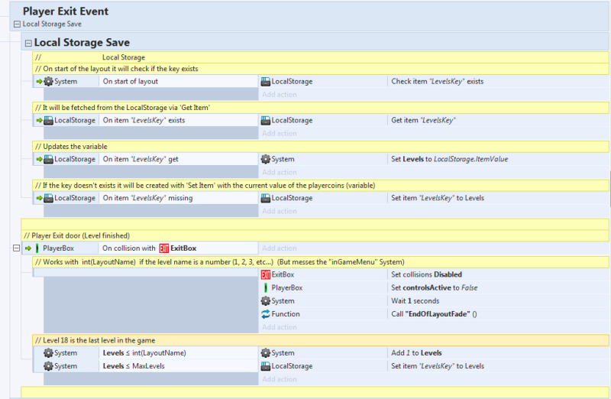The width and height of the screenshot is (611, 399).
Task: Select comment about fetching via 'Get Item'
Action: 320,108
